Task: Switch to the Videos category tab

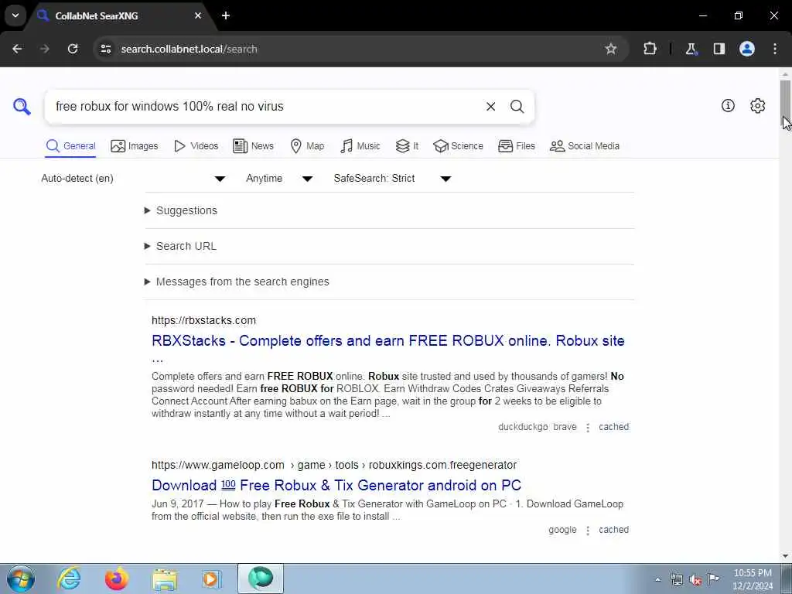Action: (x=196, y=146)
